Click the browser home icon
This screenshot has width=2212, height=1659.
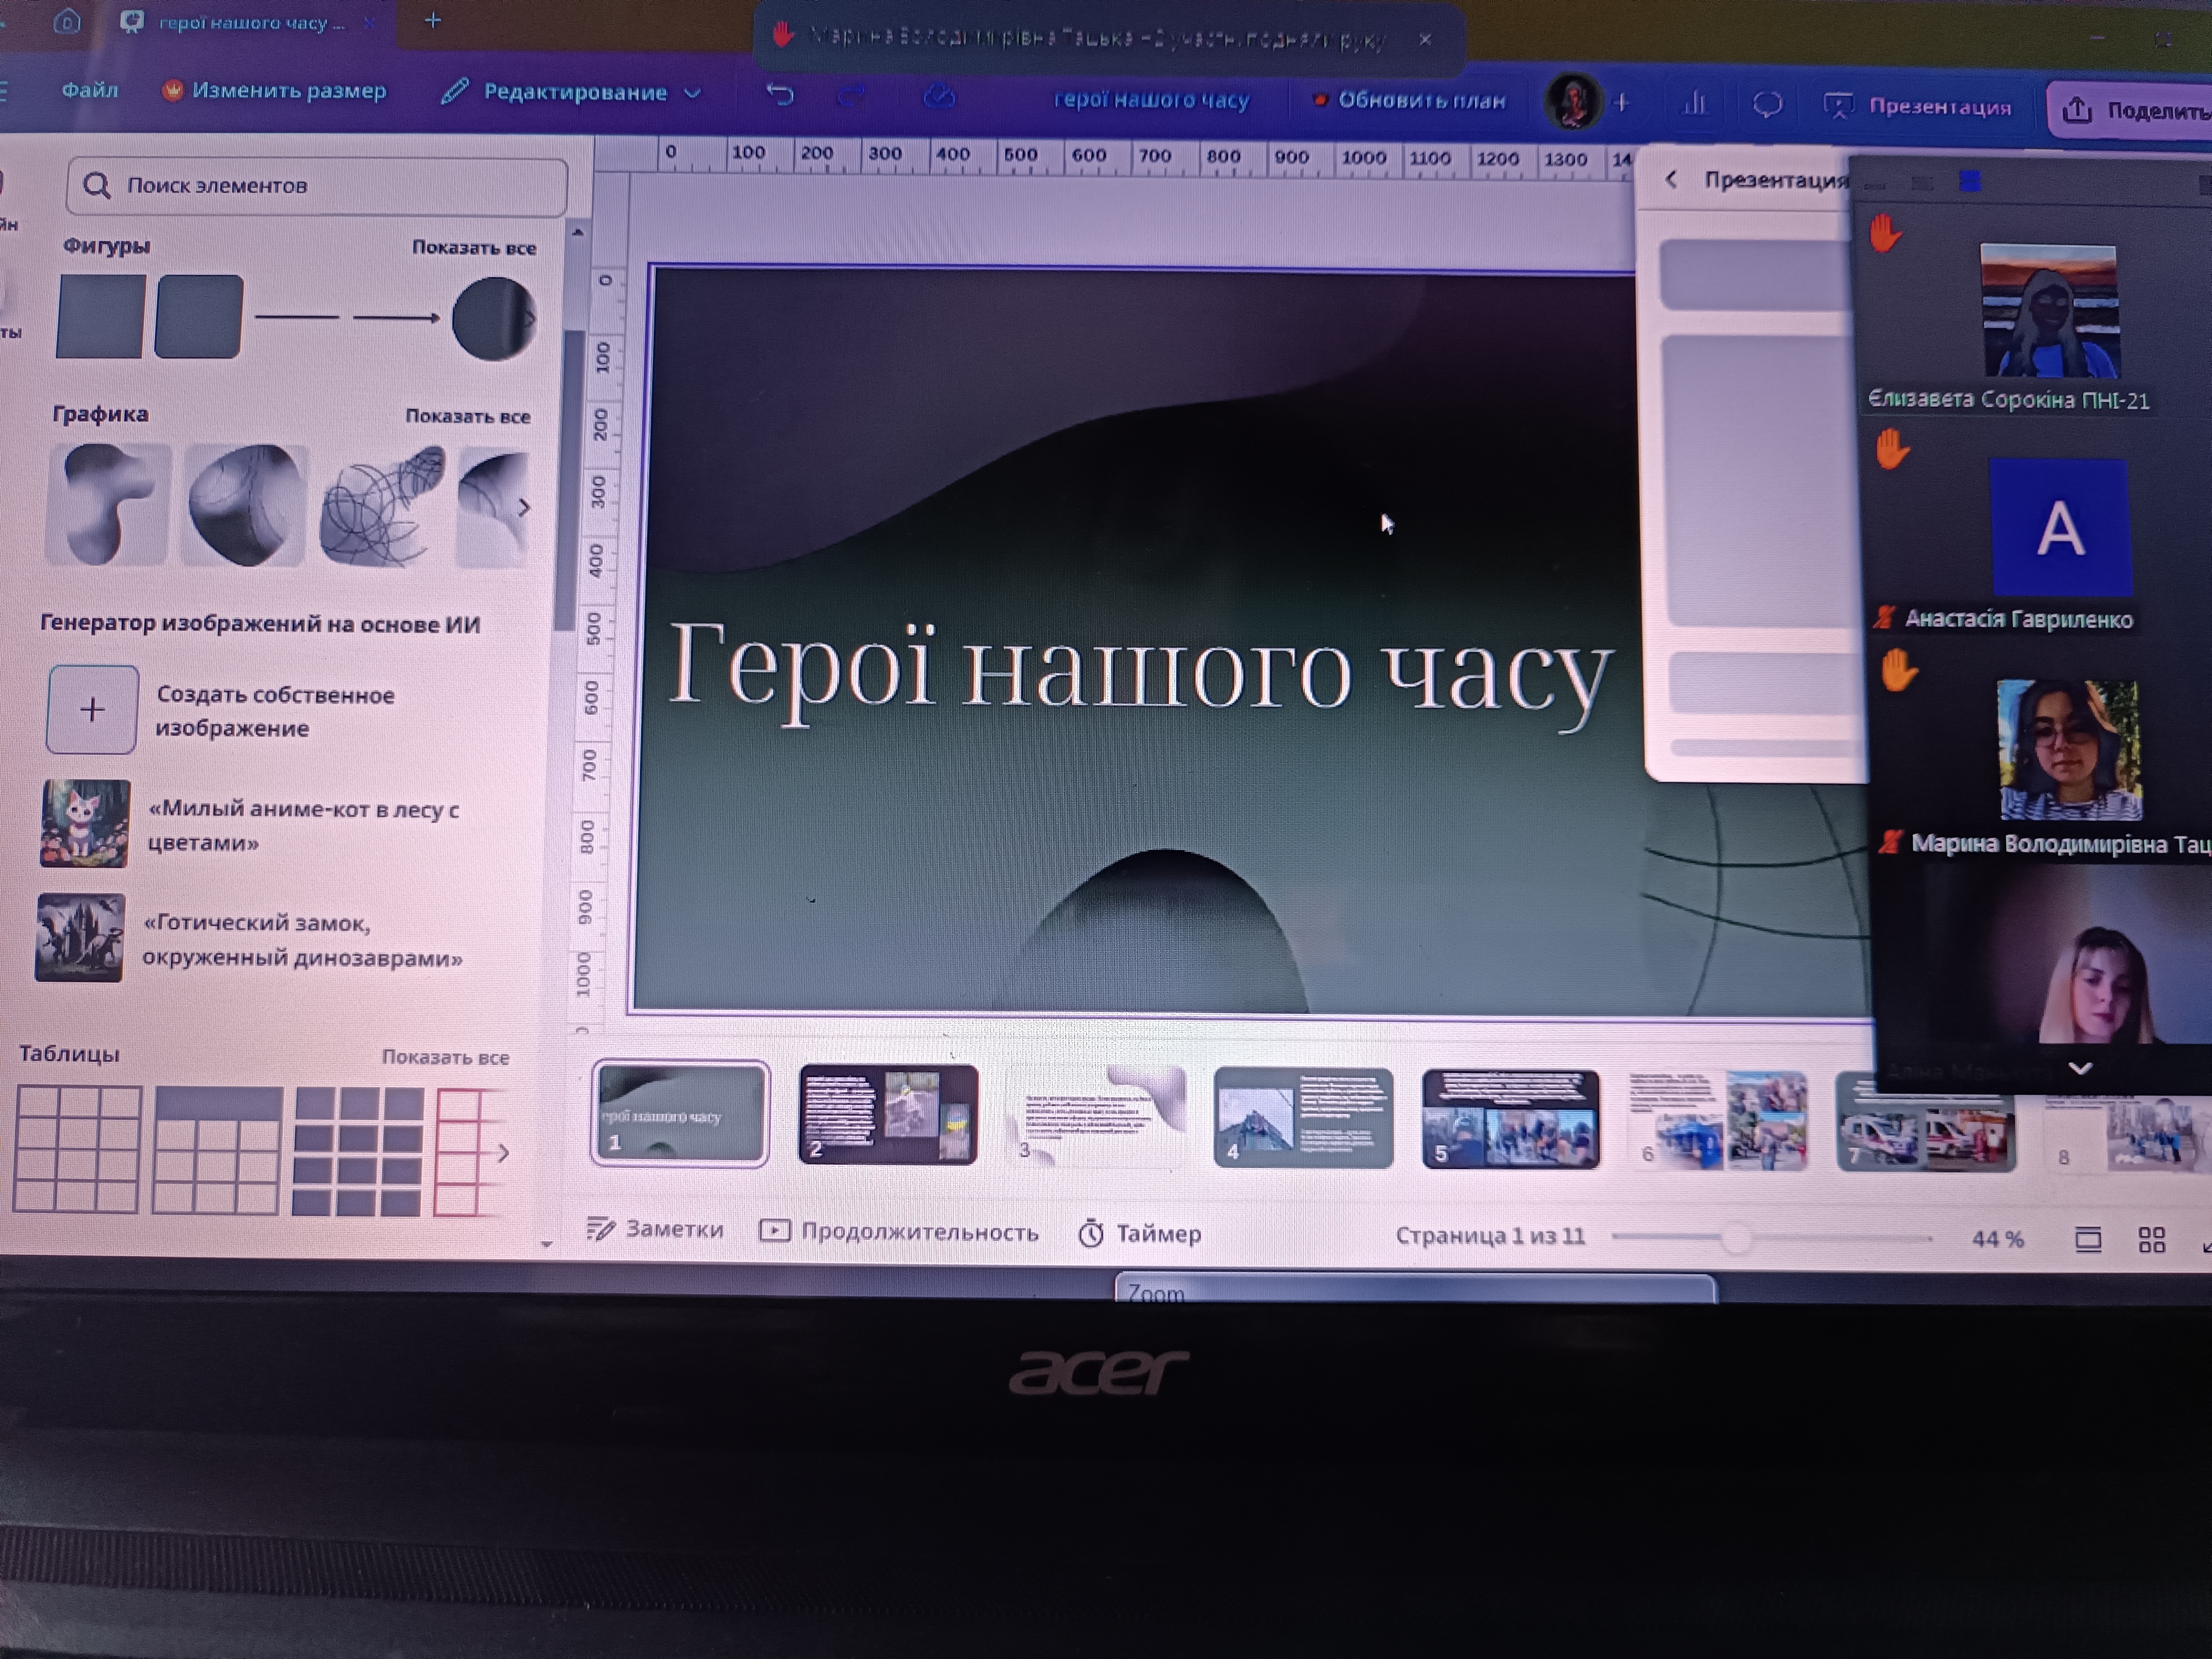click(67, 21)
